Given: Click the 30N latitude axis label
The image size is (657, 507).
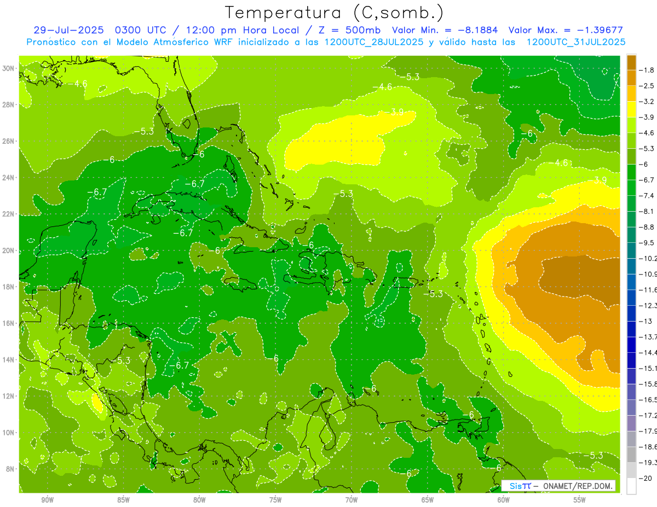Looking at the screenshot, I should 9,68.
